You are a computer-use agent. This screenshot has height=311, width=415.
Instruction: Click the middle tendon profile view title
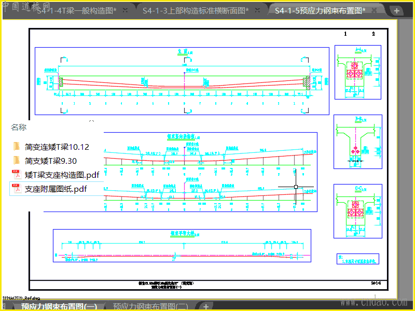183,137
